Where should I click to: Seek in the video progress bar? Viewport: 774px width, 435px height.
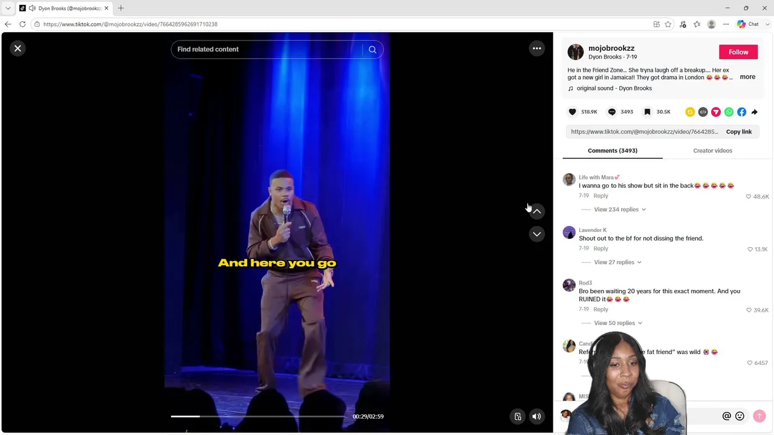257,416
